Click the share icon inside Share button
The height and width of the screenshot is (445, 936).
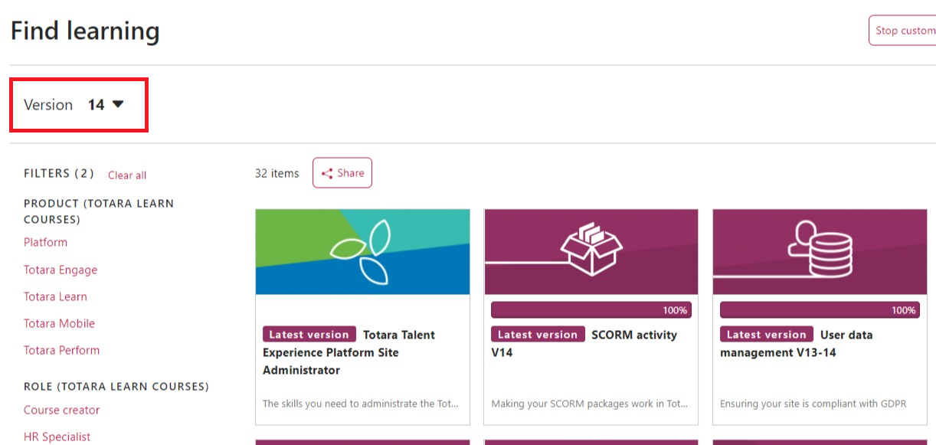[x=327, y=173]
